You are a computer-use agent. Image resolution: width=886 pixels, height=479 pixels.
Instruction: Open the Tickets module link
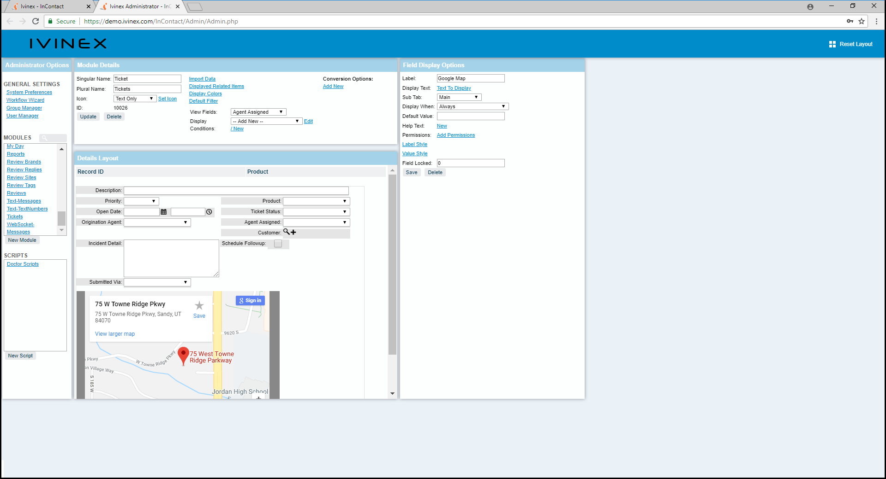15,216
